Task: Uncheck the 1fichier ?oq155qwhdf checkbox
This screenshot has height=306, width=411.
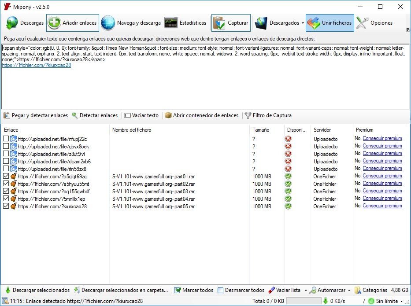Action: pos(6,191)
